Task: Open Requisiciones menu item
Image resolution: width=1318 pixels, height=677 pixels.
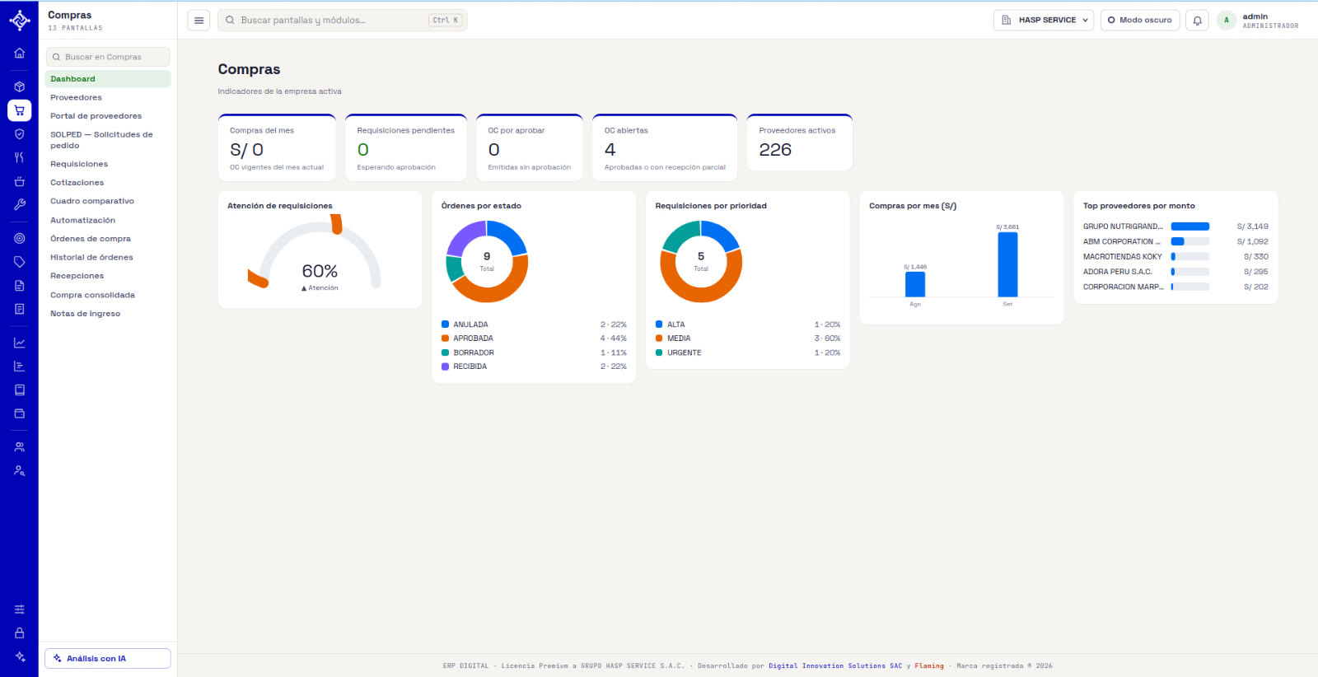Action: click(x=108, y=164)
